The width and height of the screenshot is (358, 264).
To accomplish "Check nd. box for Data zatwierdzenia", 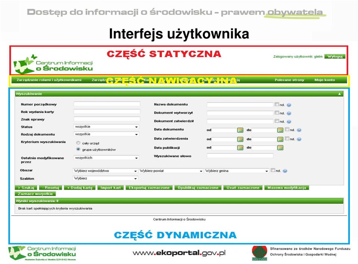I will pyautogui.click(x=287, y=138).
